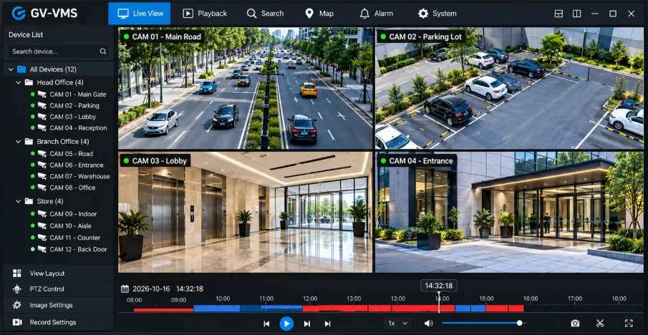Click the window layout icon in title bar
The height and width of the screenshot is (335, 648).
click(x=558, y=14)
